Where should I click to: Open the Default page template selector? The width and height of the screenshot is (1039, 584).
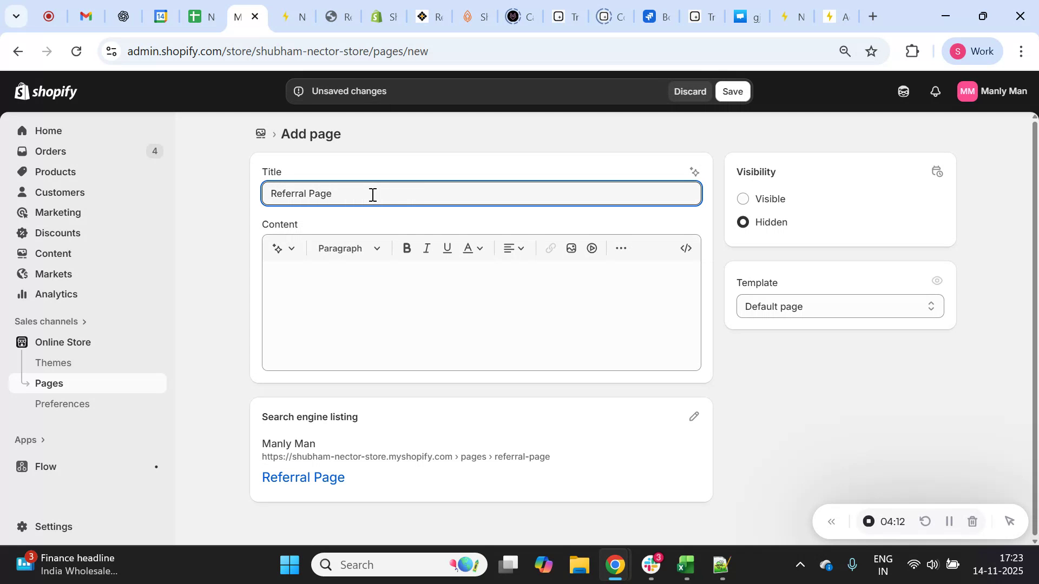[x=839, y=306]
